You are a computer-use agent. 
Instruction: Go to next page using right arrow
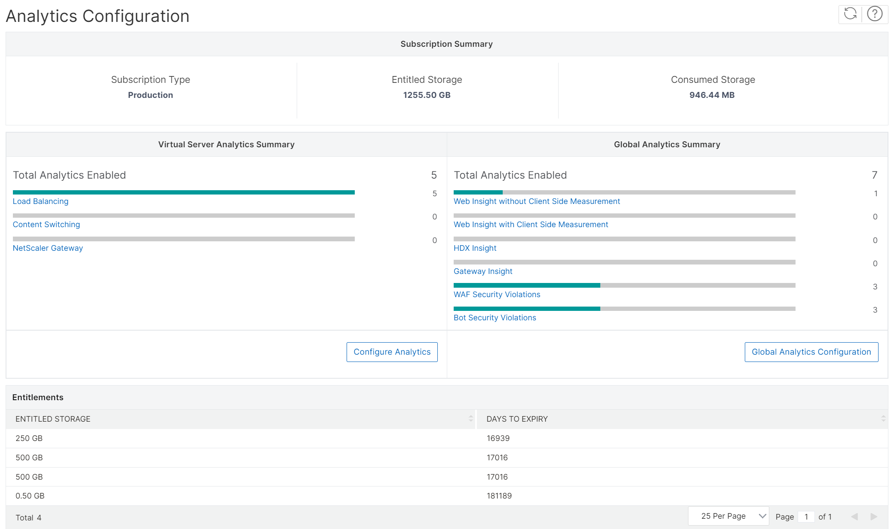click(x=874, y=517)
